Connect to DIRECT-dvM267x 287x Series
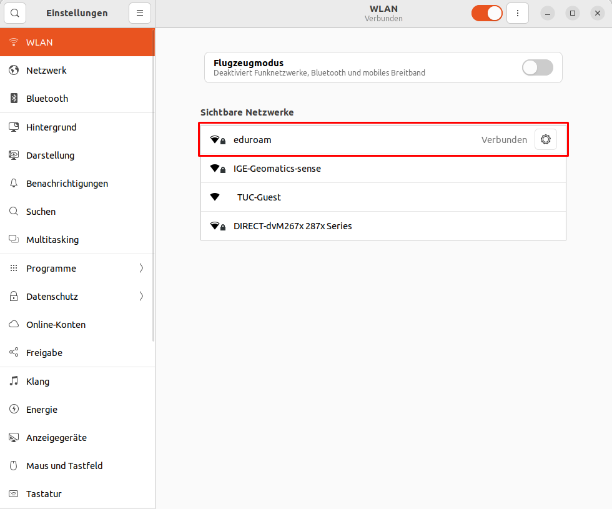The width and height of the screenshot is (612, 509). [x=383, y=226]
